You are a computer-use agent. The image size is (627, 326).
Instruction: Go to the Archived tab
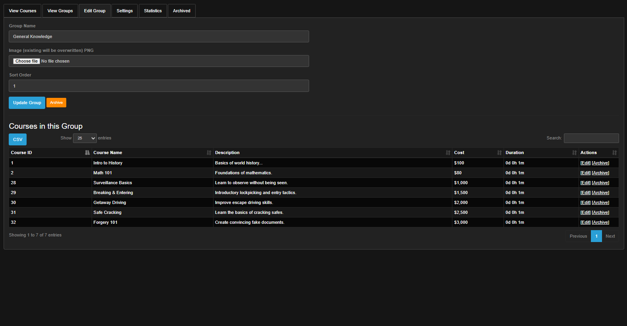(181, 11)
